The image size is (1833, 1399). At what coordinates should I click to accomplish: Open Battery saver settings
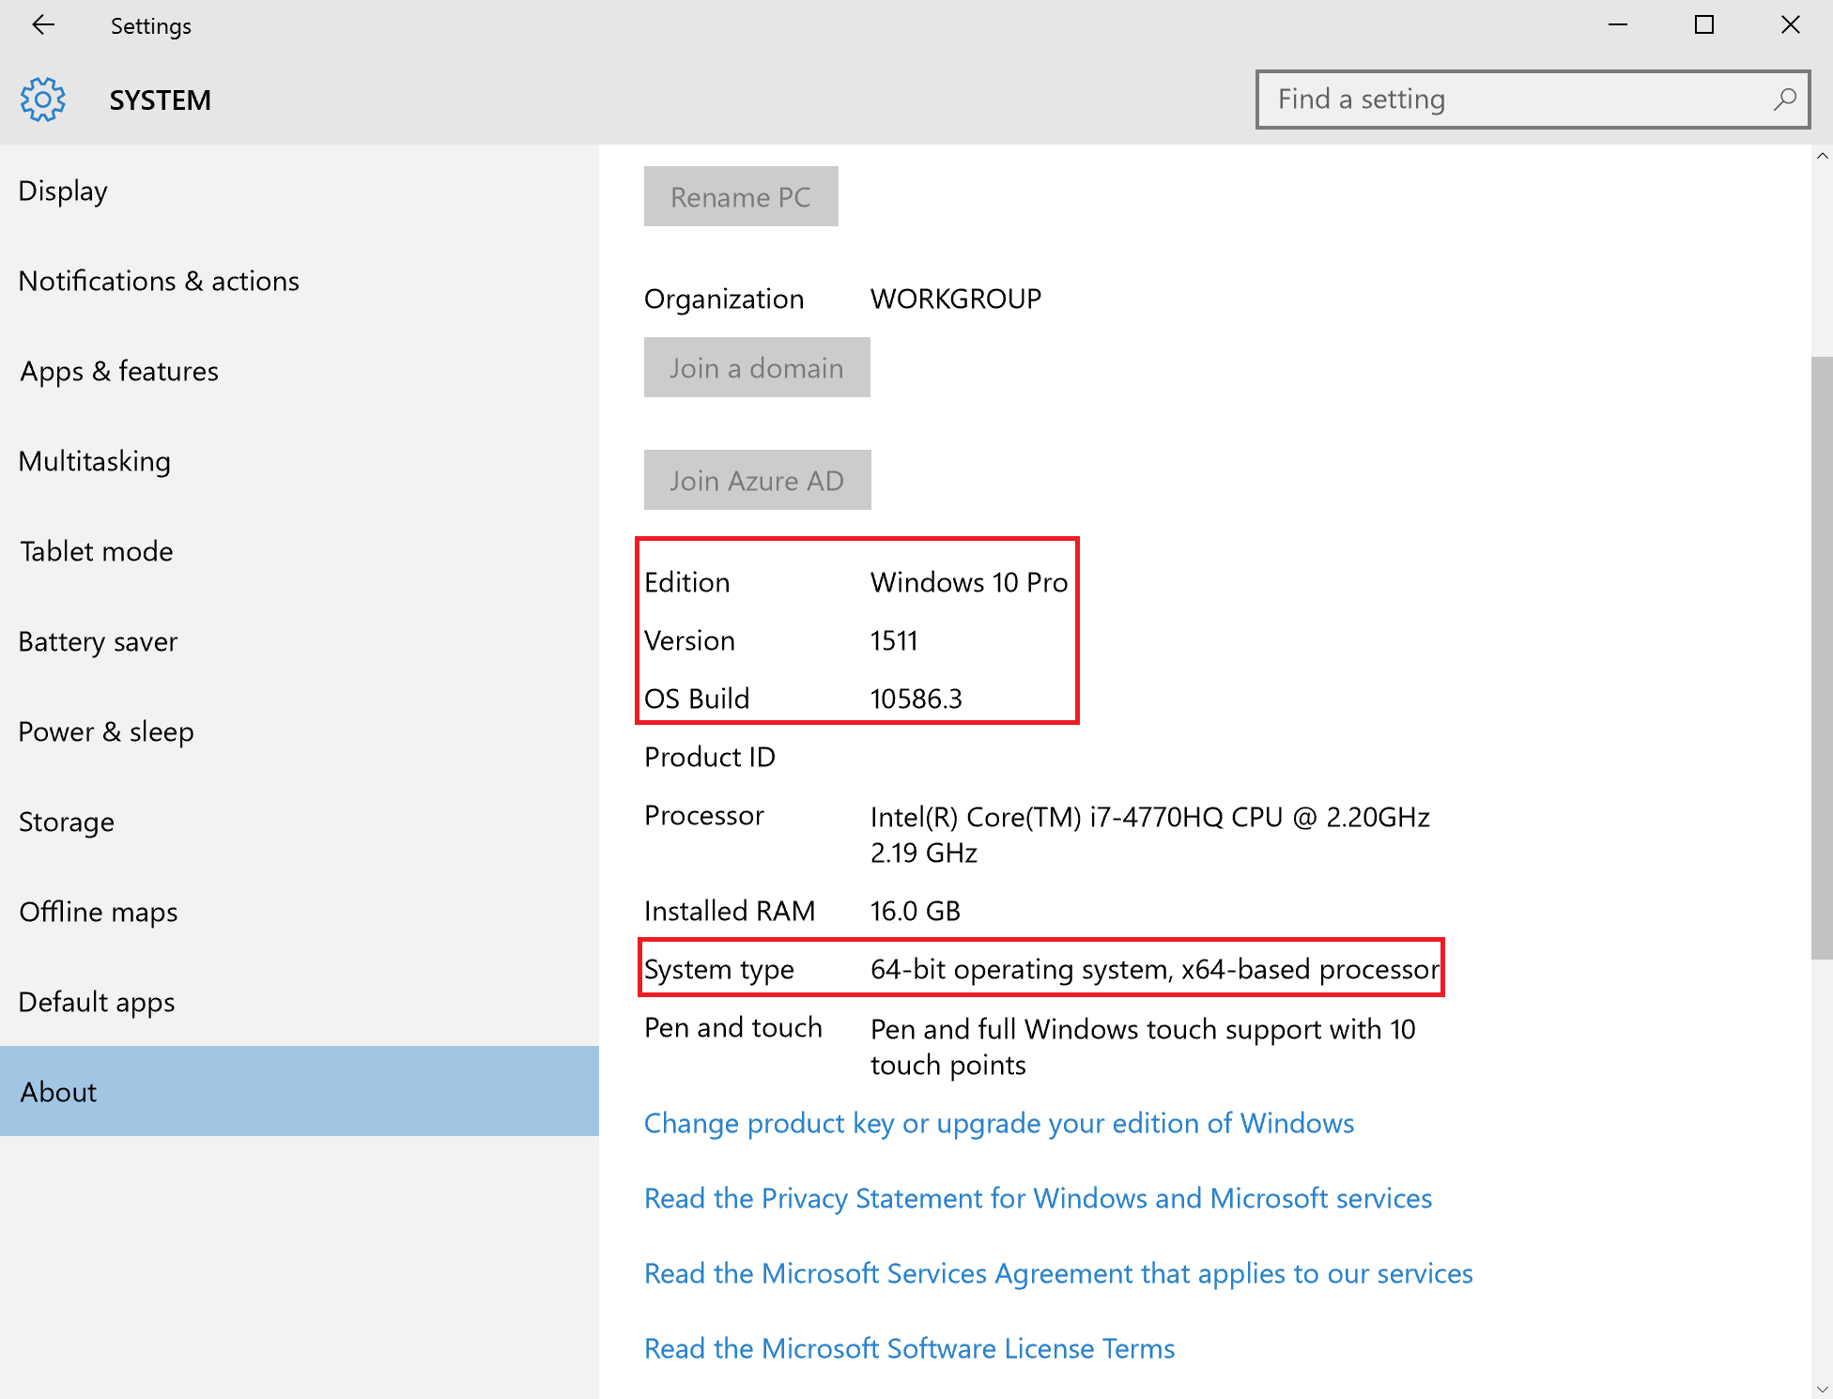pos(99,641)
